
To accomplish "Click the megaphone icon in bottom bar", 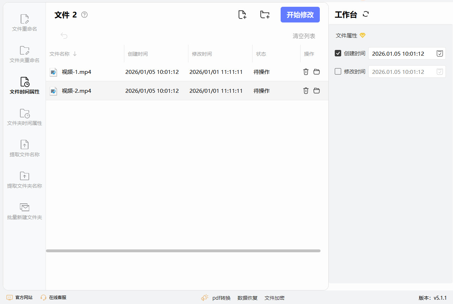I will pos(205,298).
